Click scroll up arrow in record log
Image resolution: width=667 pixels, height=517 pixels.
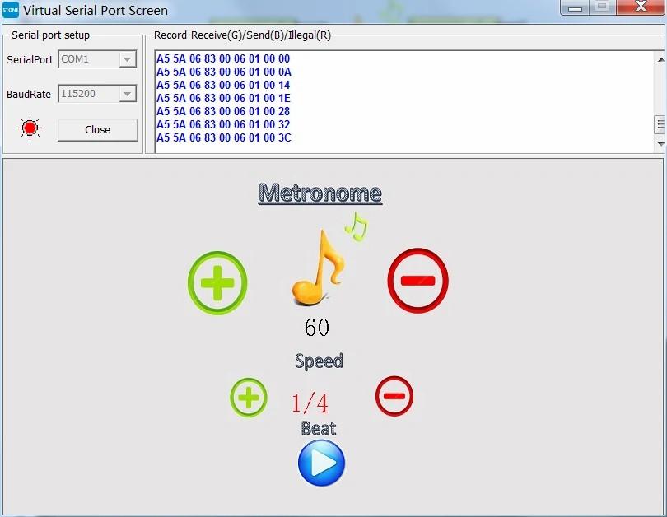point(660,59)
